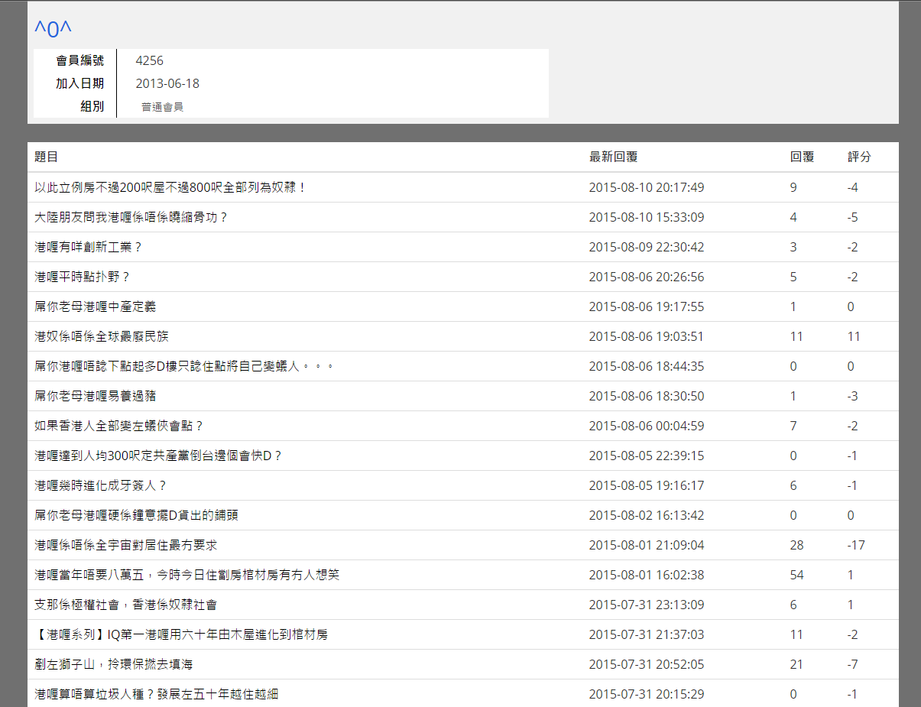Image resolution: width=921 pixels, height=707 pixels.
Task: Open thread about 發展左五十年越住越細
Action: coord(162,694)
